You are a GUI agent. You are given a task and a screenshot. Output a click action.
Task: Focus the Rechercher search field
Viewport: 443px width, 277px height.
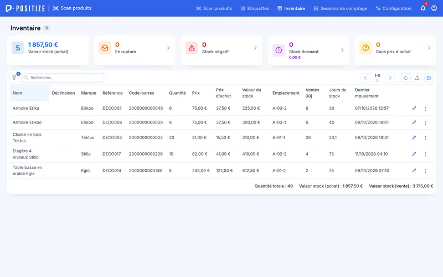coord(63,78)
